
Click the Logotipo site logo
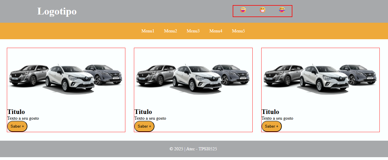click(x=57, y=11)
